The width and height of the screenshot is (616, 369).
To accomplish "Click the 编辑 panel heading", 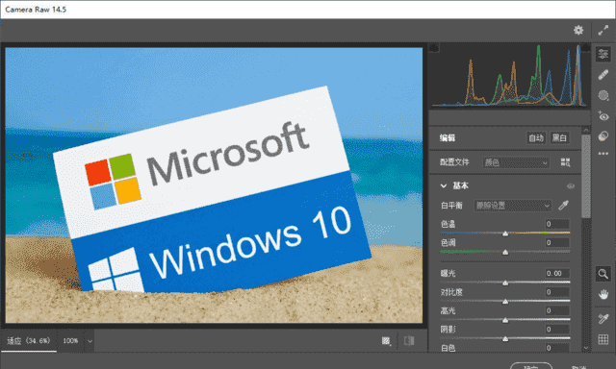I will (x=447, y=138).
